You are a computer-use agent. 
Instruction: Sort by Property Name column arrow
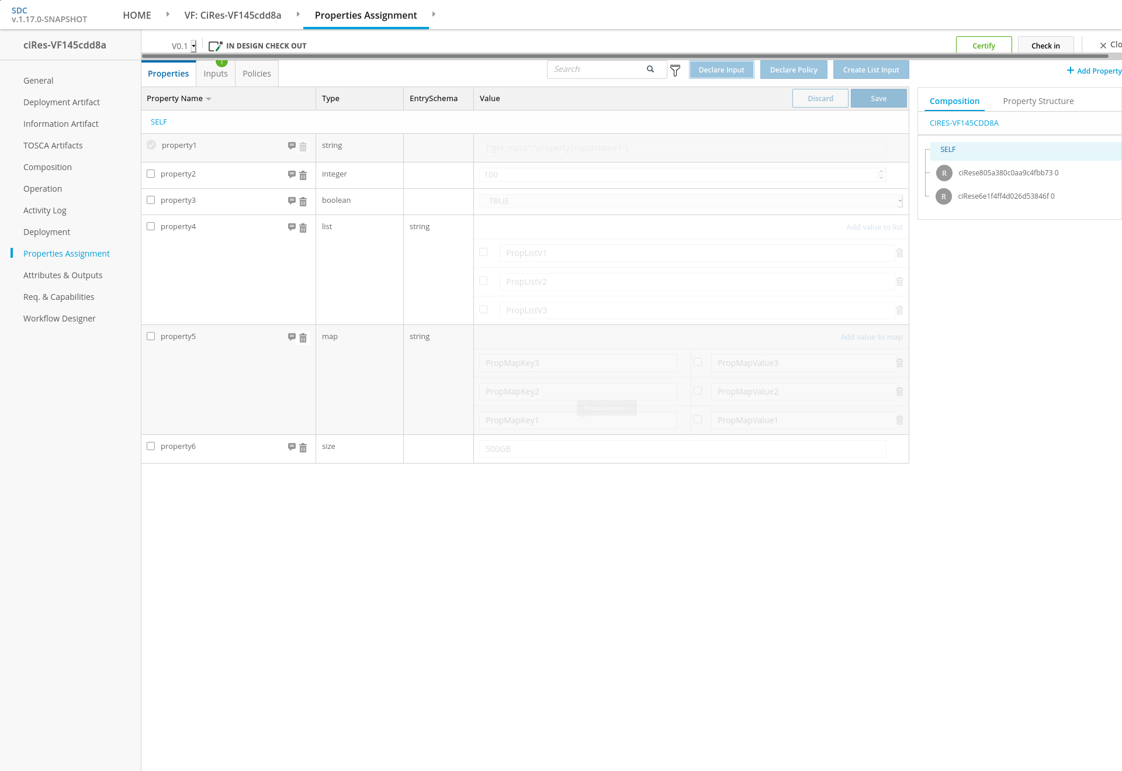click(x=209, y=99)
